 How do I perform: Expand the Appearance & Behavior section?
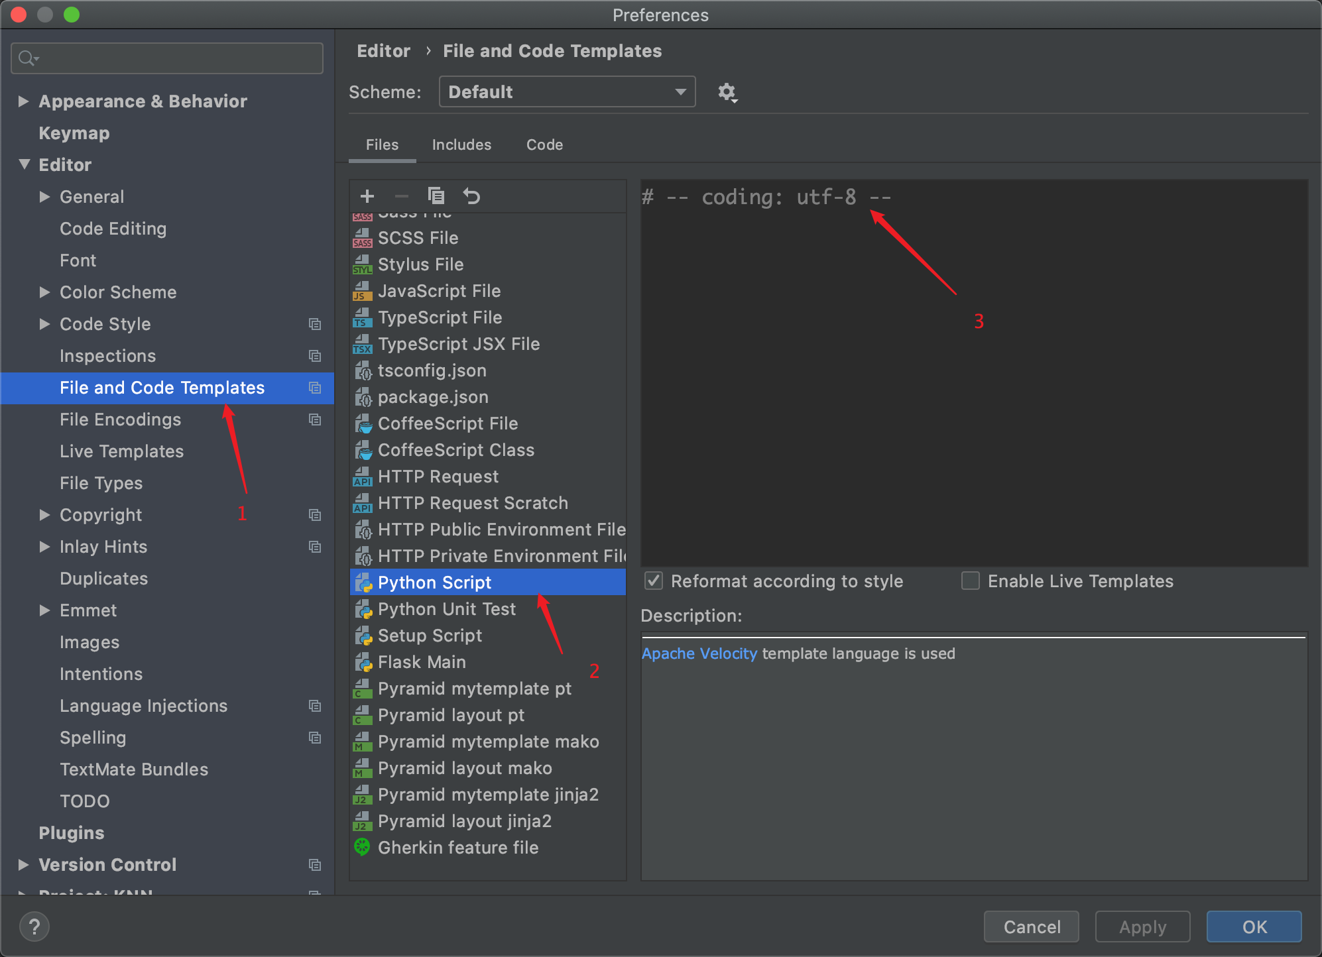[x=24, y=101]
